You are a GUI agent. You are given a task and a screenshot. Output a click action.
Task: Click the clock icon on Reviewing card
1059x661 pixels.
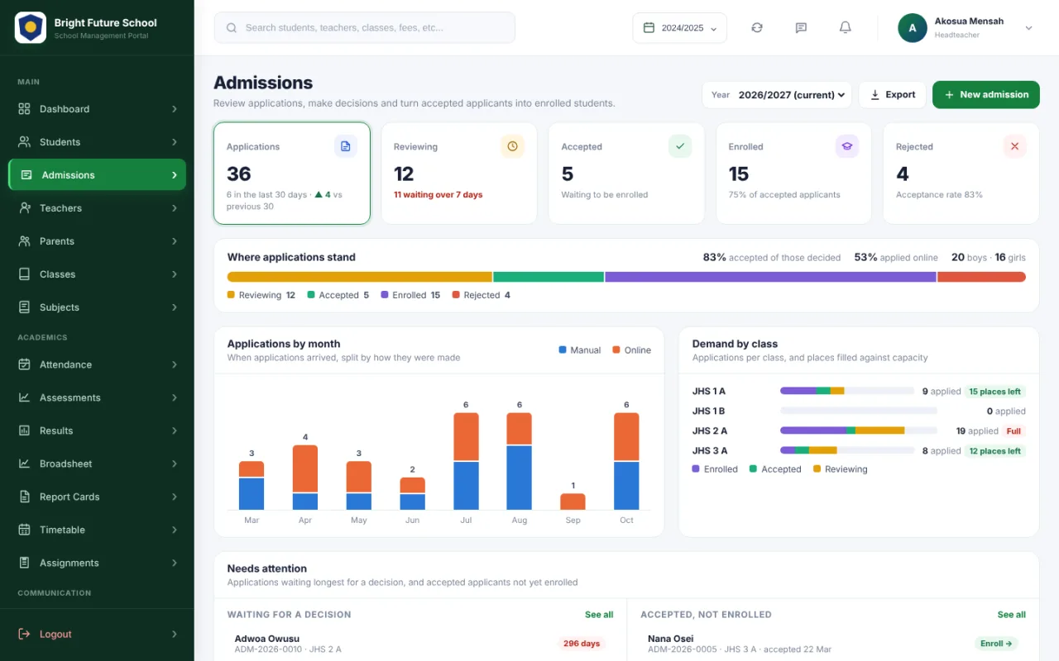pos(513,146)
